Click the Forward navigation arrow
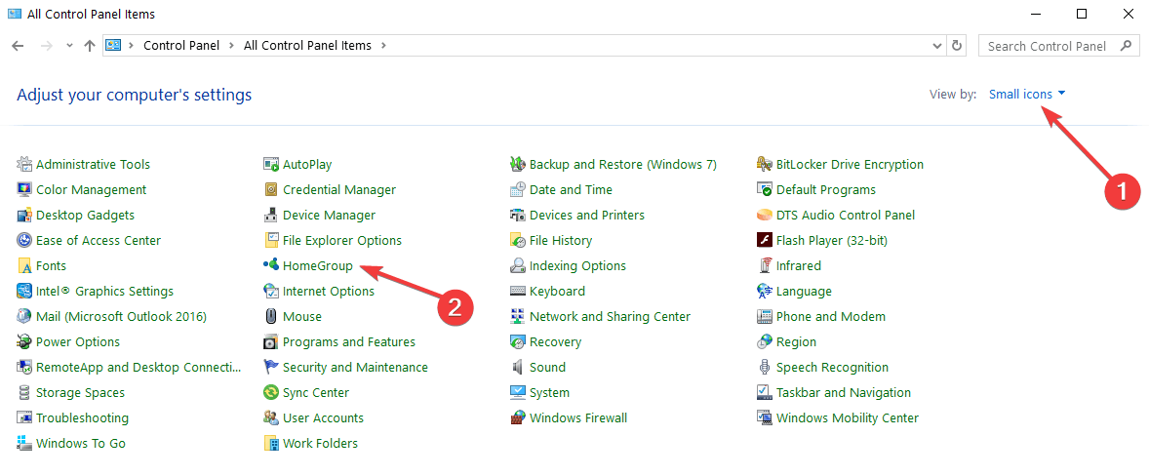 click(x=46, y=46)
